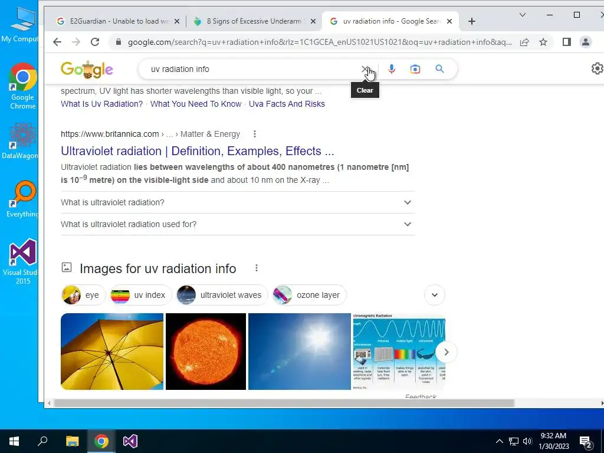604x453 pixels.
Task: Click the Chrome icon in the taskbar
Action: [101, 441]
